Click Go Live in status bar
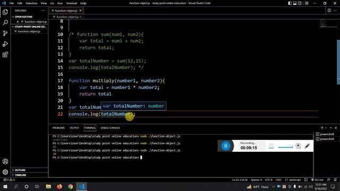This screenshot has width=340, height=191. point(317,180)
